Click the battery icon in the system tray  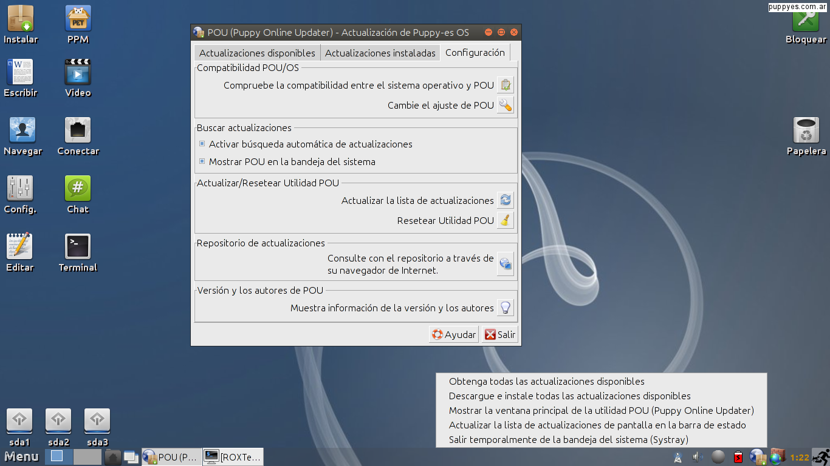(738, 457)
